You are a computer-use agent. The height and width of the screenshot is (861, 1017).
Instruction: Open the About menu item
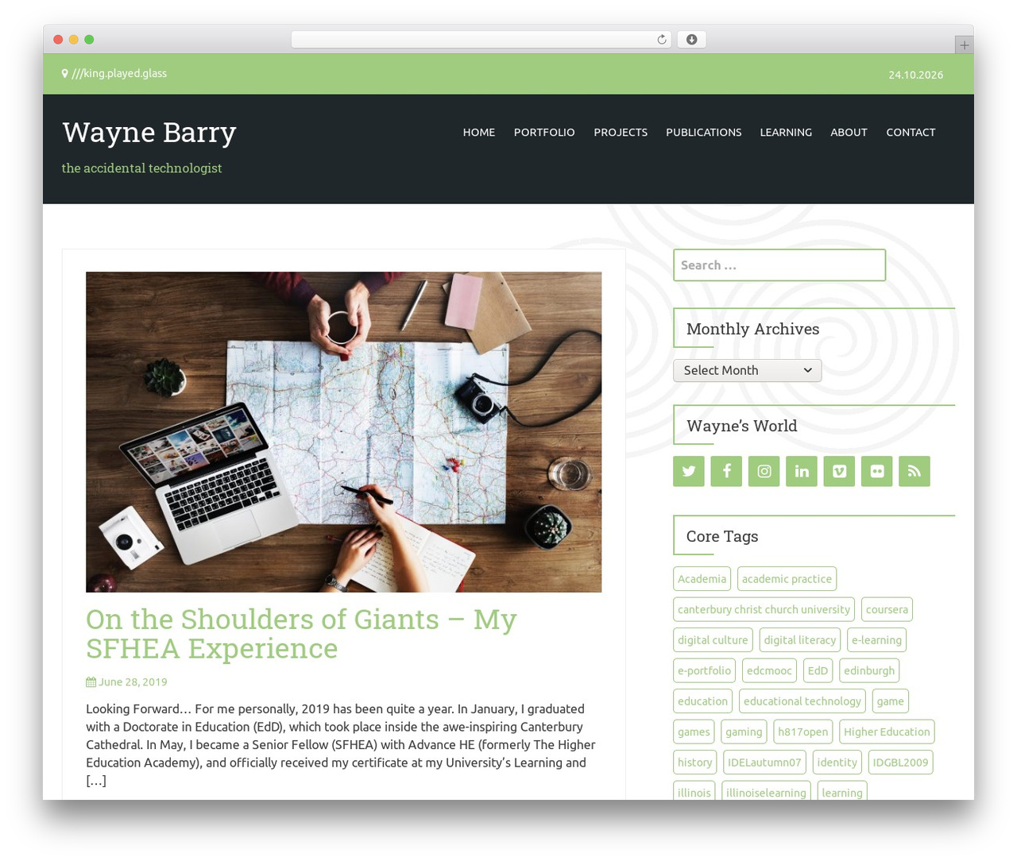coord(849,132)
